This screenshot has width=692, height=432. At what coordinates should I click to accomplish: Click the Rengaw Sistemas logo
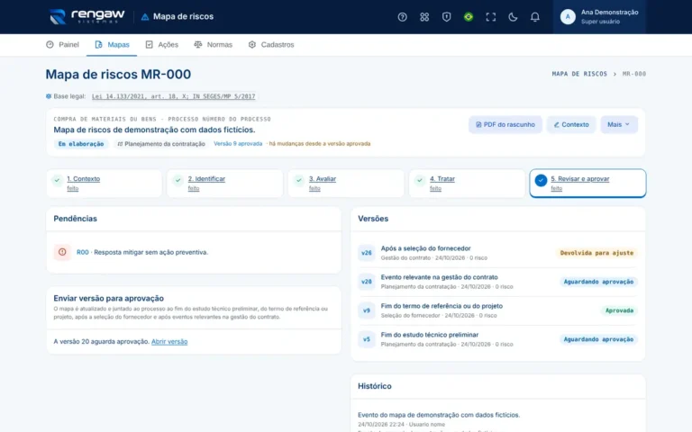click(86, 17)
